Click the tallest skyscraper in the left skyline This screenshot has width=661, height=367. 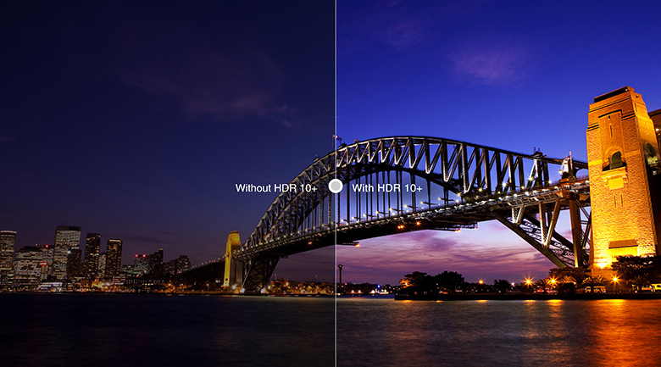pyautogui.click(x=67, y=253)
